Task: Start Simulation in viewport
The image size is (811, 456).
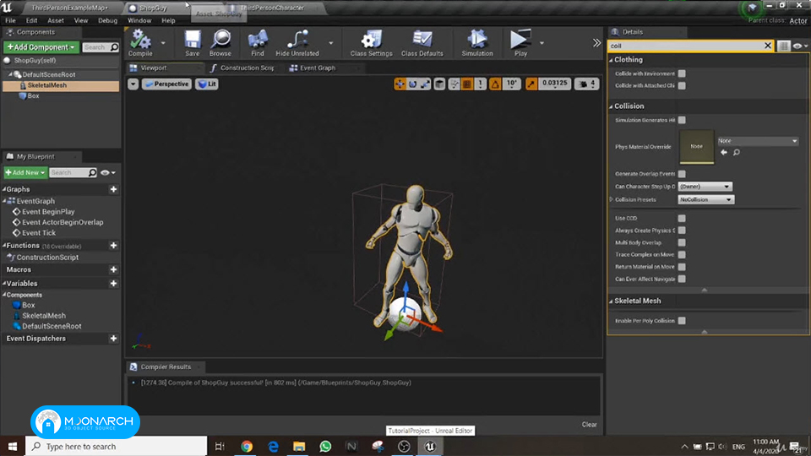Action: [x=476, y=43]
